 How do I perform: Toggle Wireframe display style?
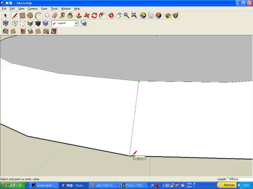pyautogui.click(x=15, y=23)
